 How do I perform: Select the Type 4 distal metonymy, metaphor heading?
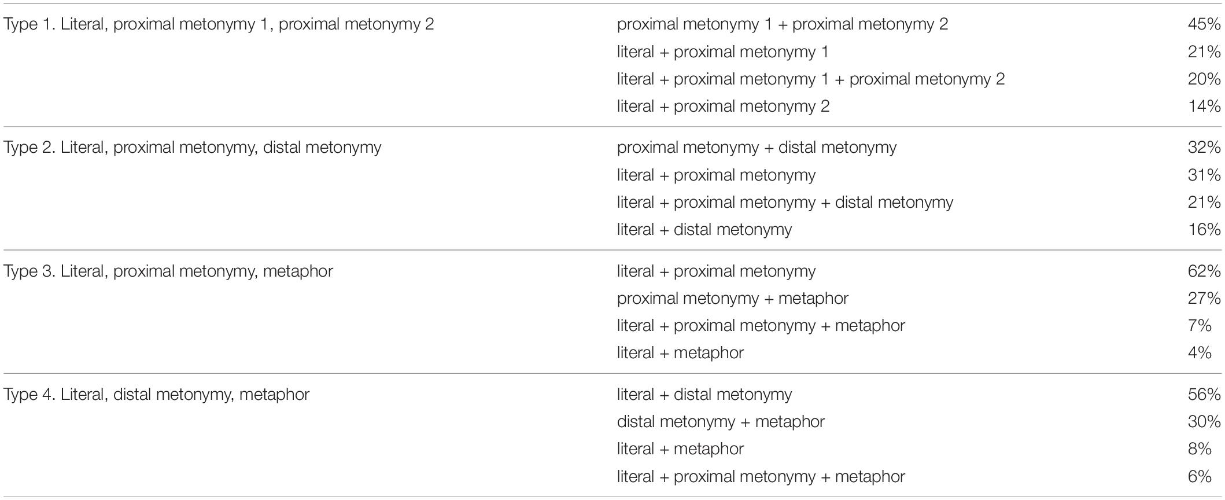click(x=157, y=394)
